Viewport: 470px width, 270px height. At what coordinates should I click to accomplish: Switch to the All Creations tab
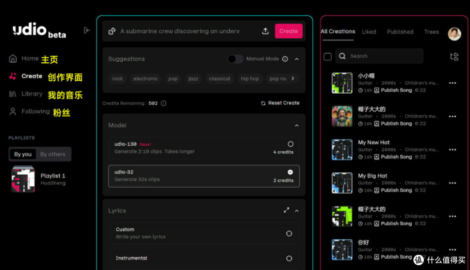(x=338, y=31)
